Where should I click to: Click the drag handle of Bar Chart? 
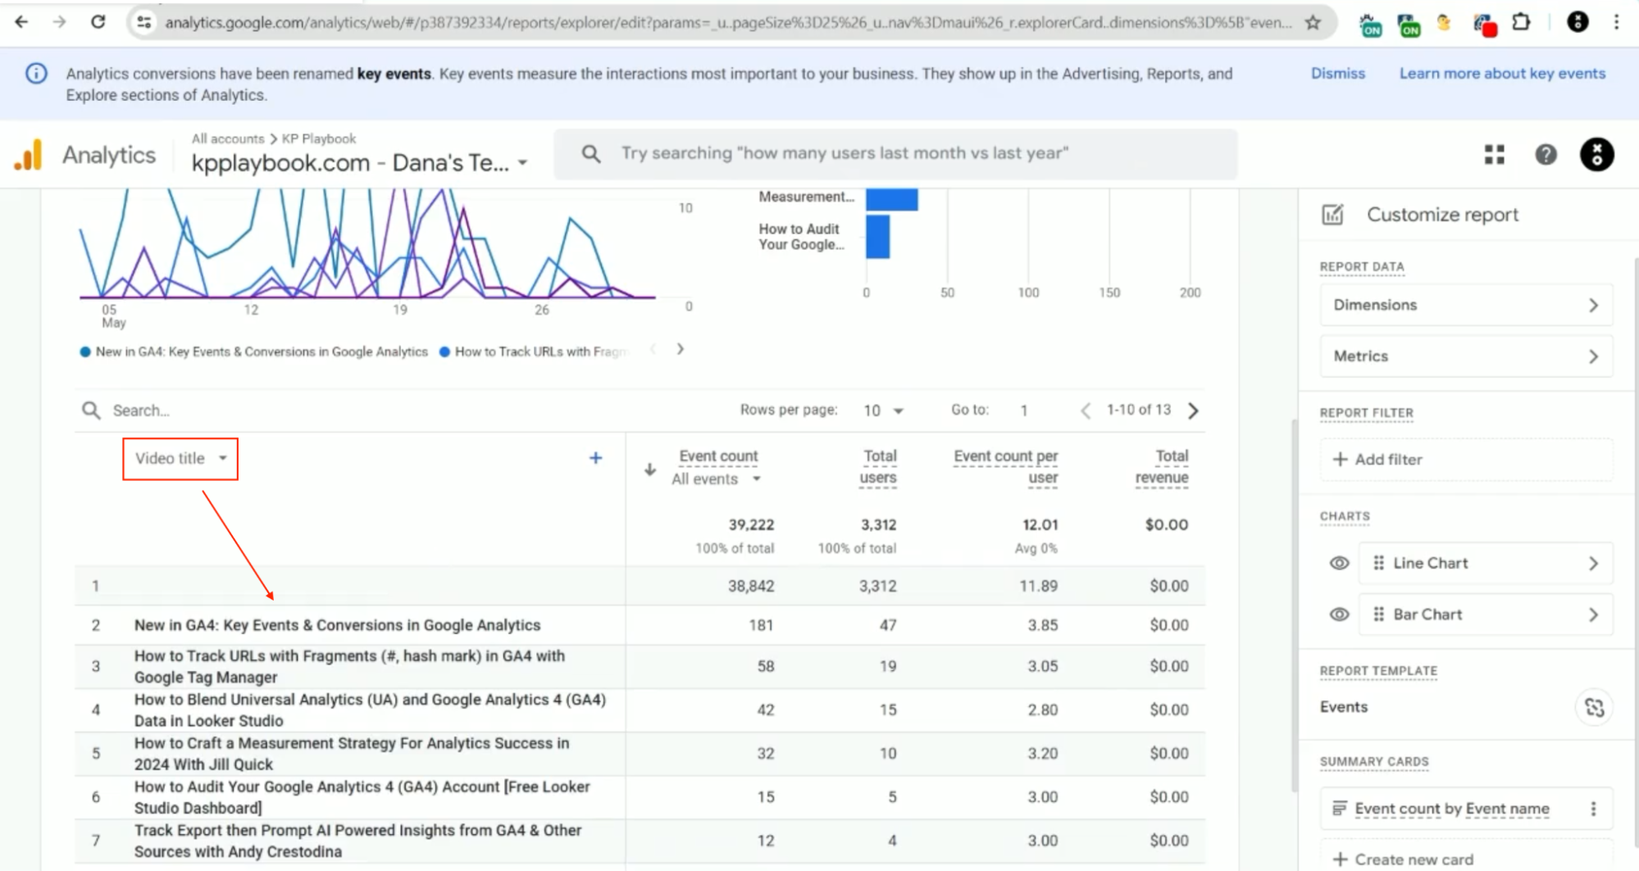(1379, 615)
